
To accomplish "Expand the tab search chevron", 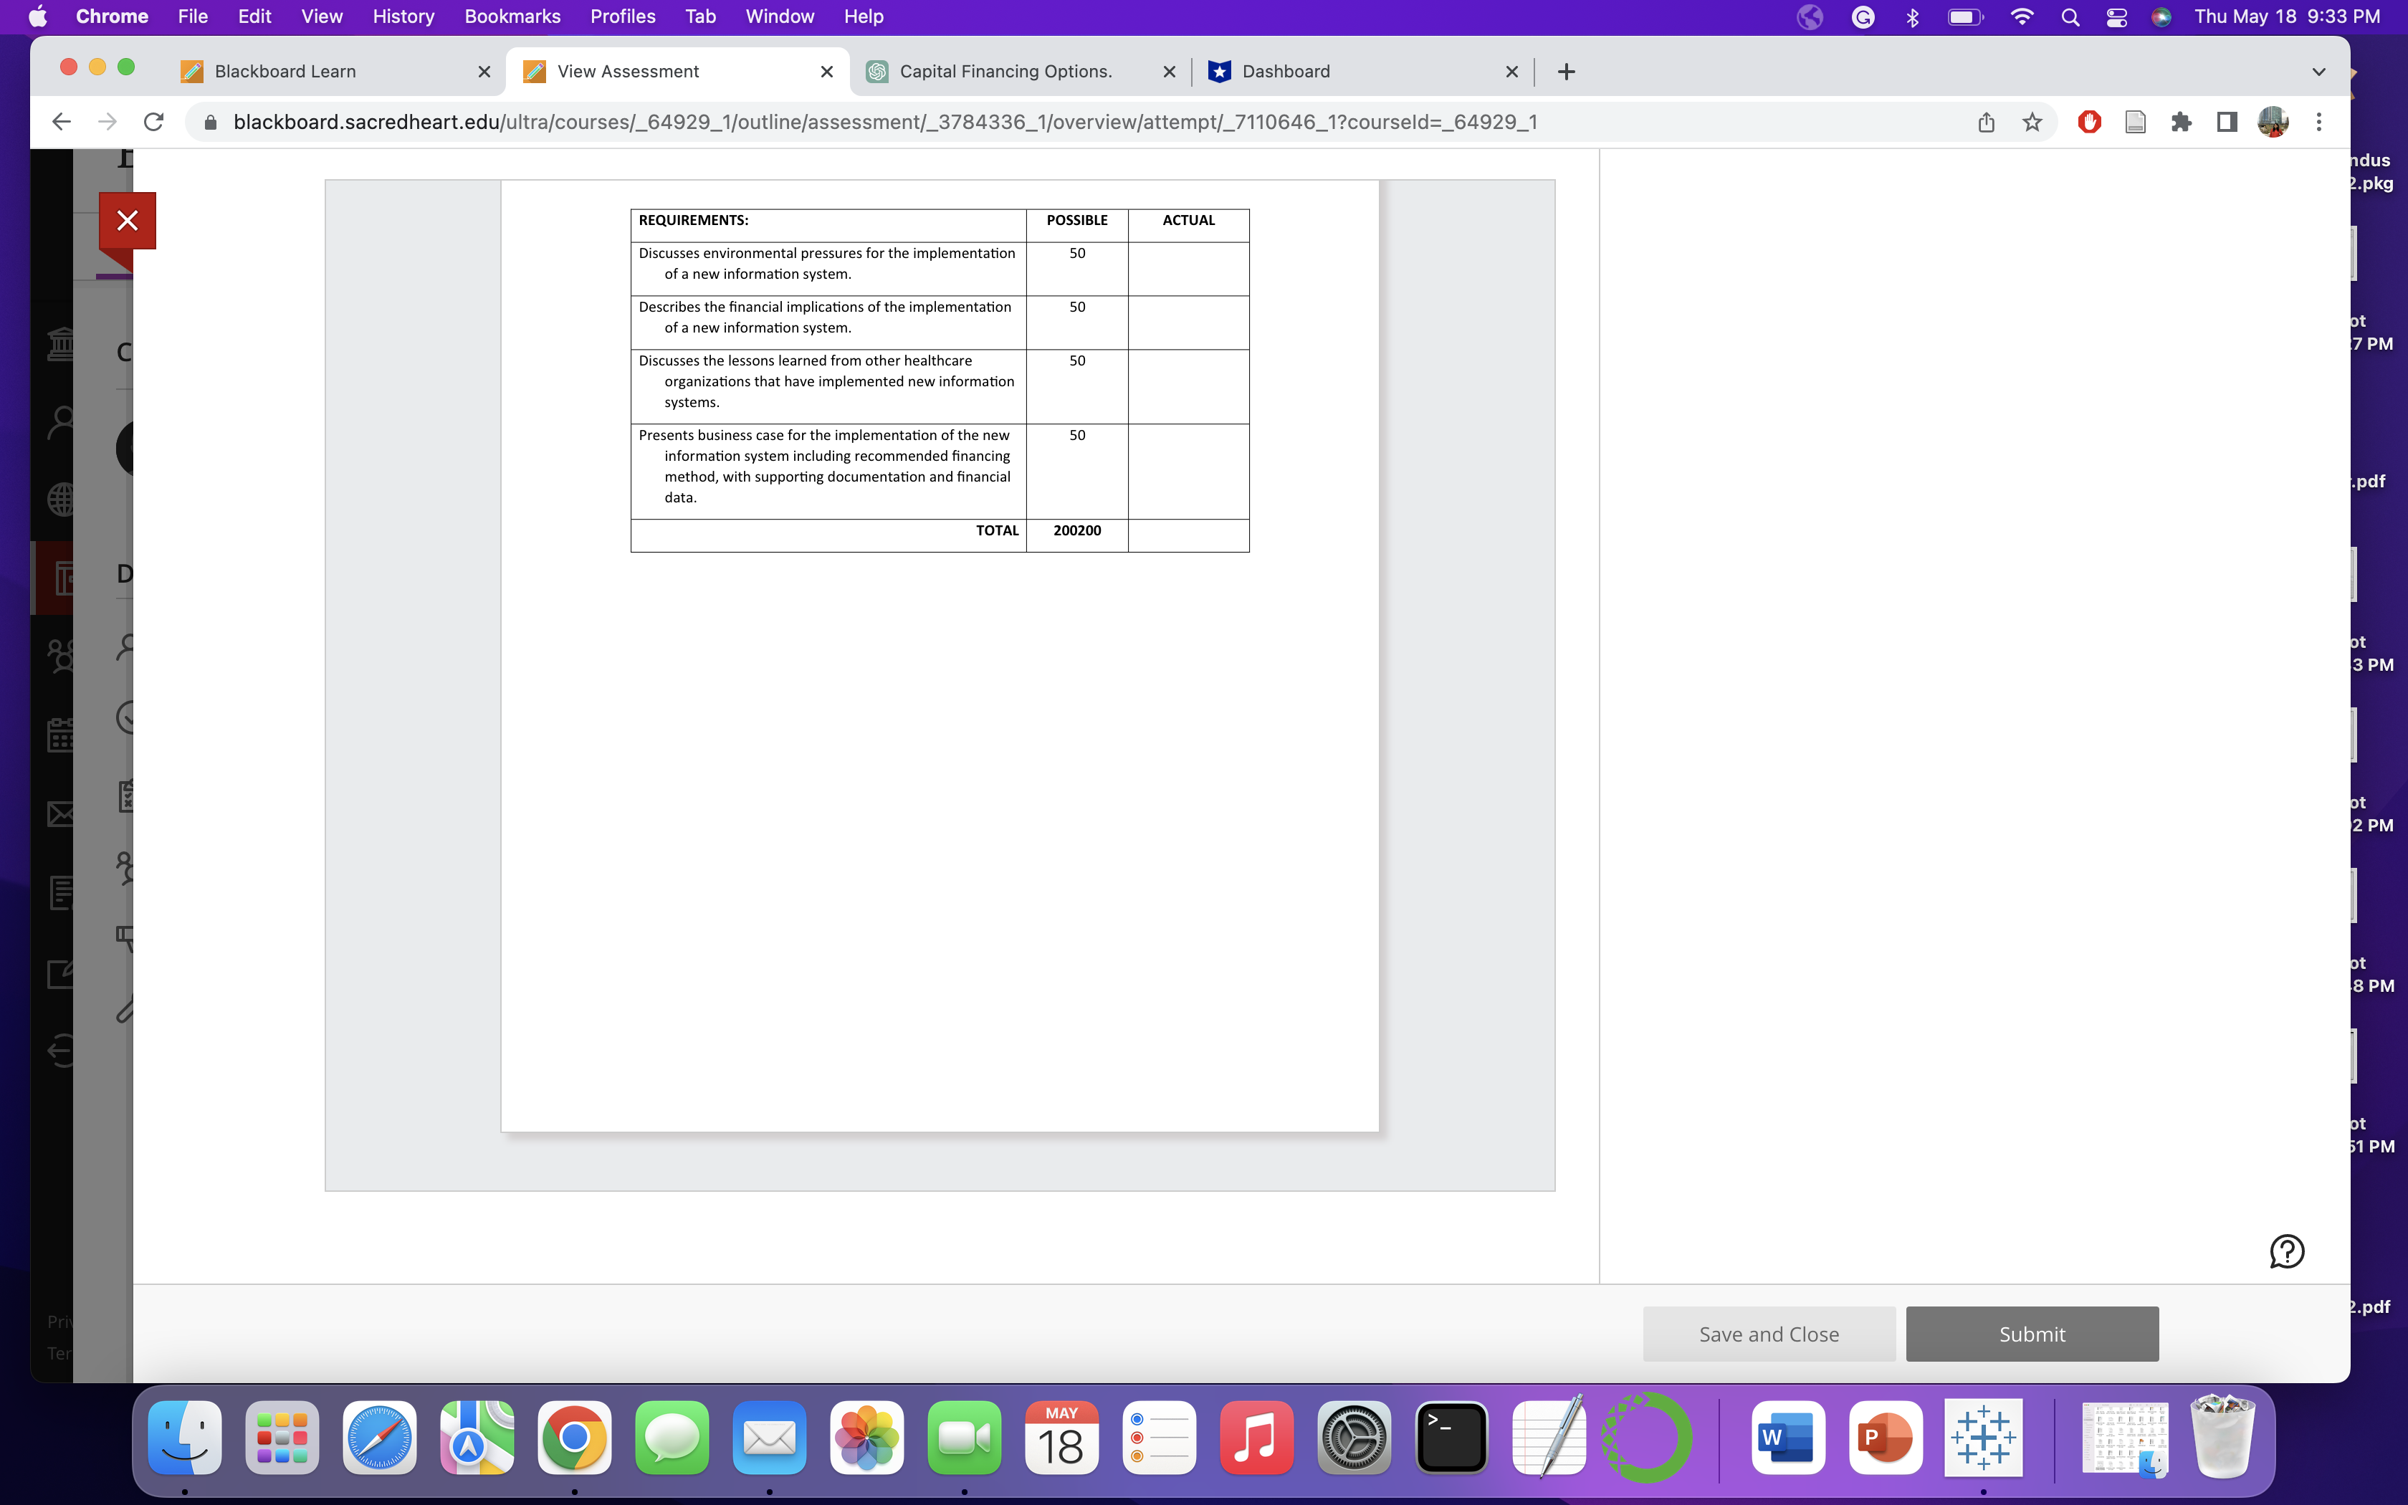I will 2318,72.
